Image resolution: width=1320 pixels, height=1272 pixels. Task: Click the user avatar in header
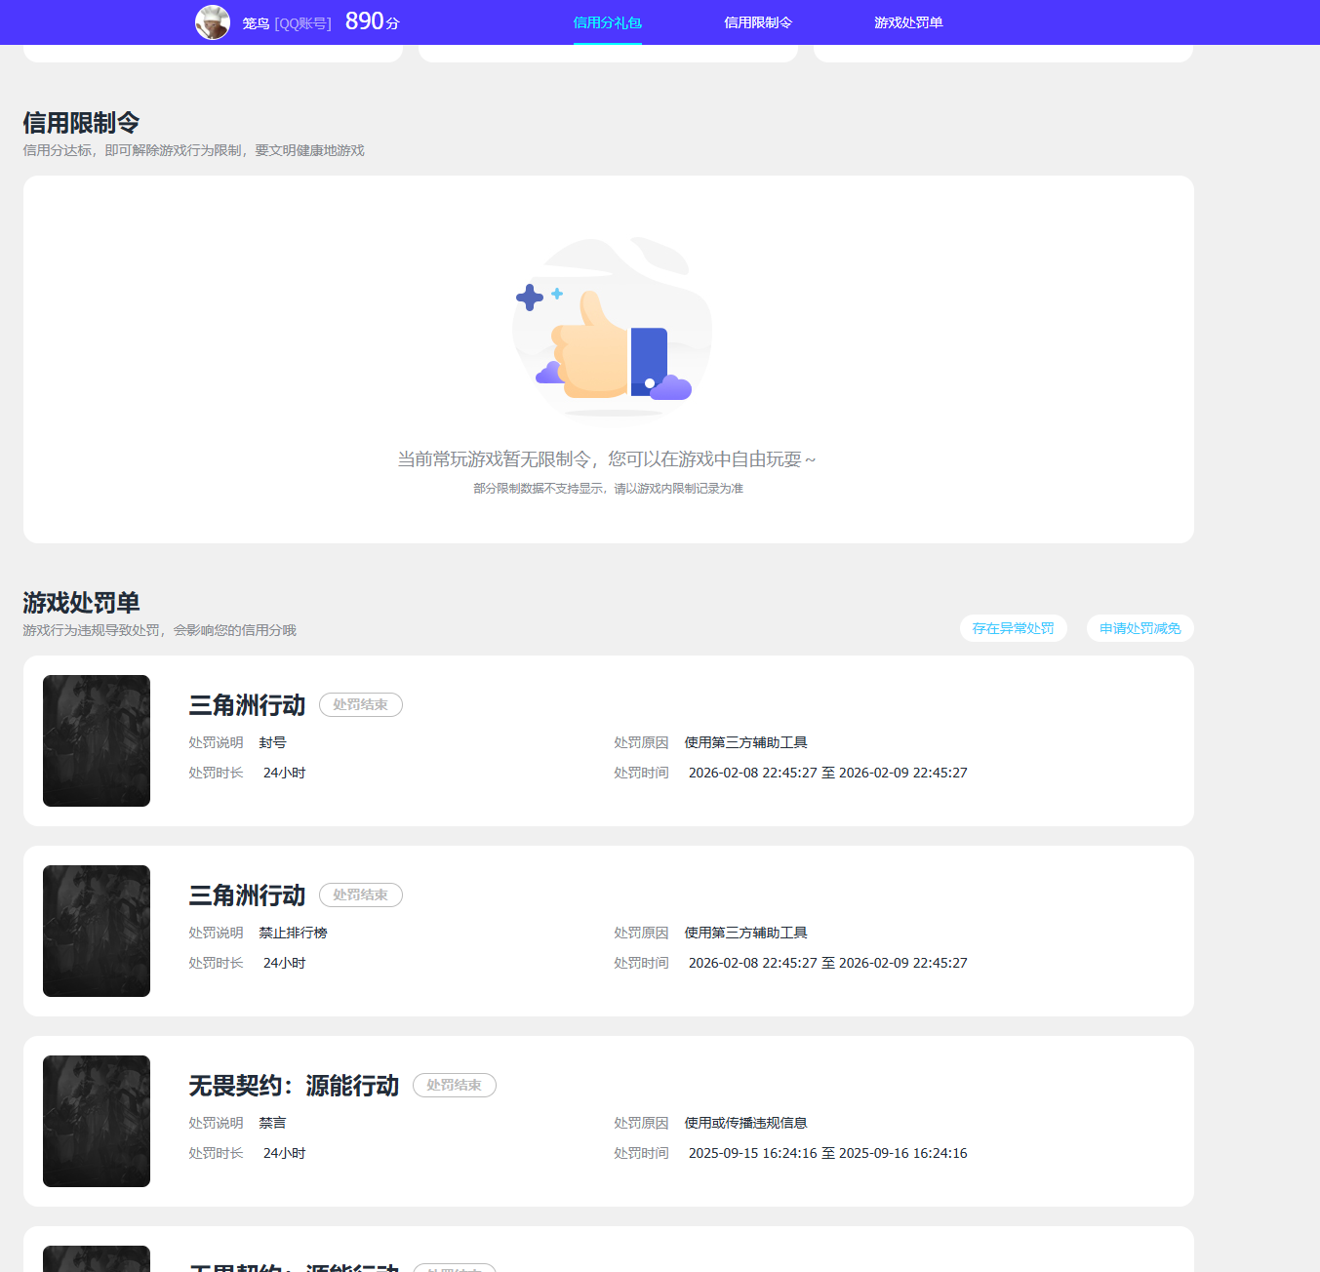point(213,21)
